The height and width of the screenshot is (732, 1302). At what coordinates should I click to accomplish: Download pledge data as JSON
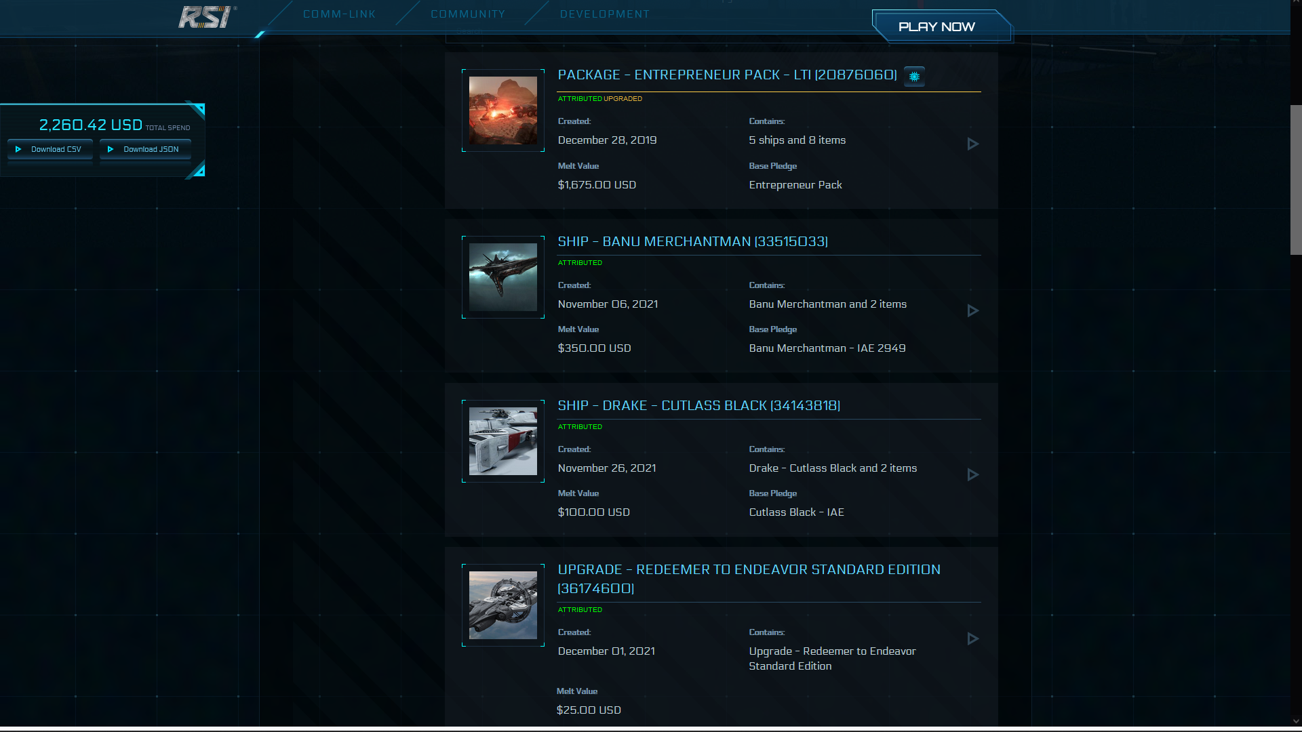tap(145, 149)
